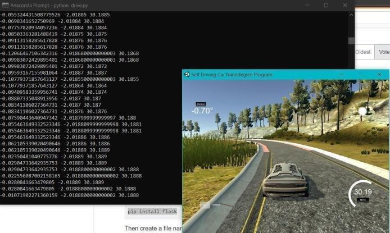Click the line '-0.0280841663479805 -2.01889 30.1889'
Screen dimensions: 390x233
[x=52, y=182]
